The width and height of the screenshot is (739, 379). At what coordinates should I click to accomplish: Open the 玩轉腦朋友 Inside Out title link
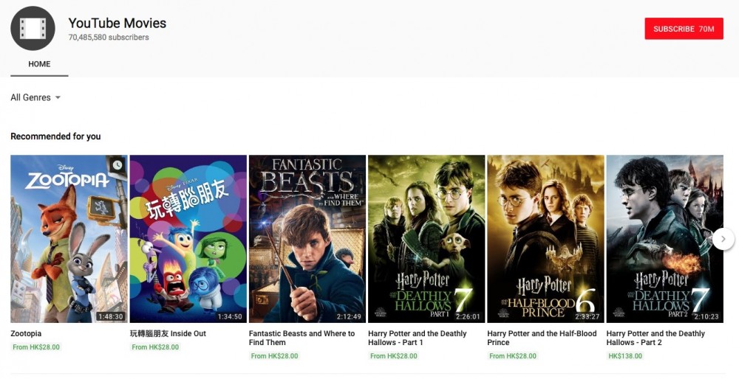pyautogui.click(x=168, y=334)
